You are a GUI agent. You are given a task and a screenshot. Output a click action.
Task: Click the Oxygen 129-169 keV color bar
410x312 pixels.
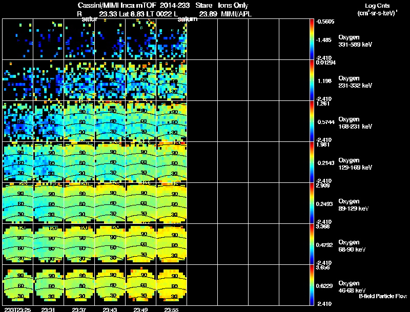coord(313,162)
